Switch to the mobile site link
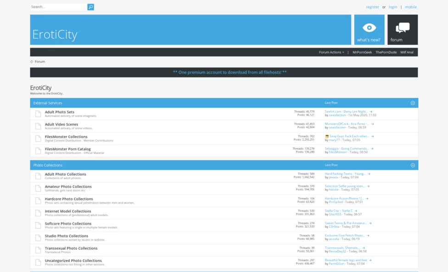The width and height of the screenshot is (448, 272). click(410, 7)
